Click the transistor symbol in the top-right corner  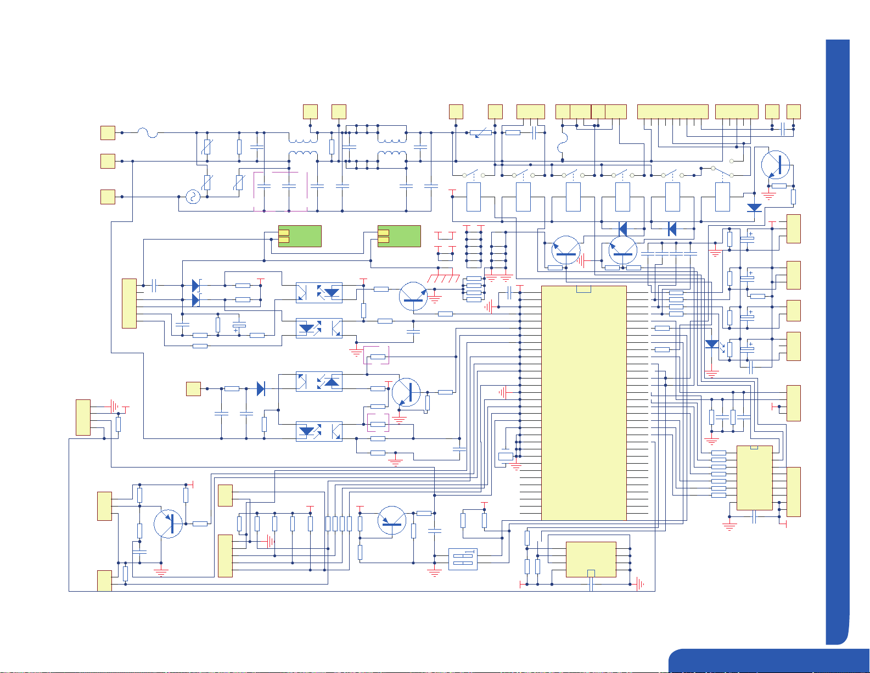pos(776,164)
